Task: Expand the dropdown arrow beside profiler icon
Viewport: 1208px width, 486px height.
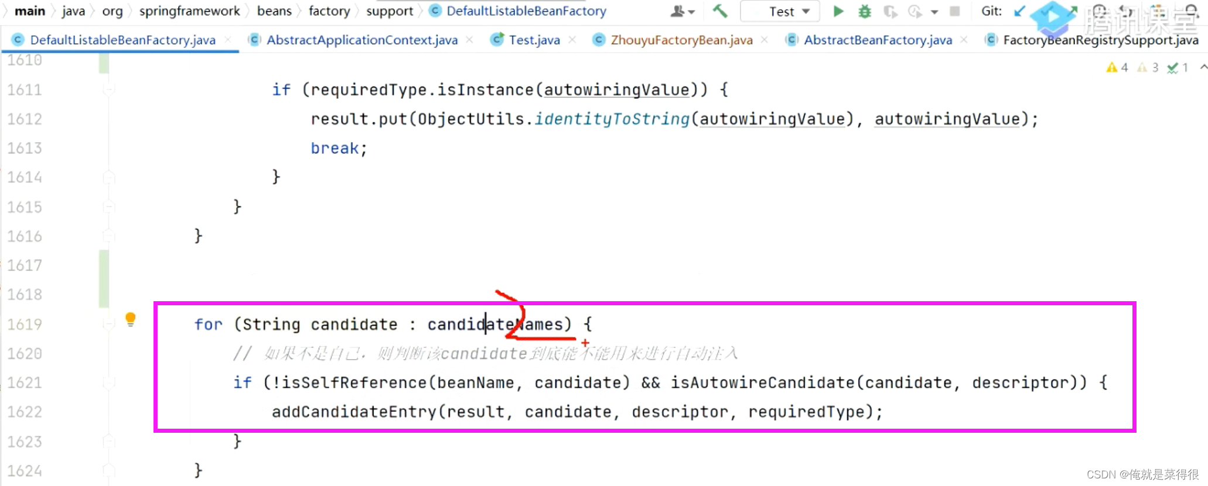Action: (x=934, y=12)
